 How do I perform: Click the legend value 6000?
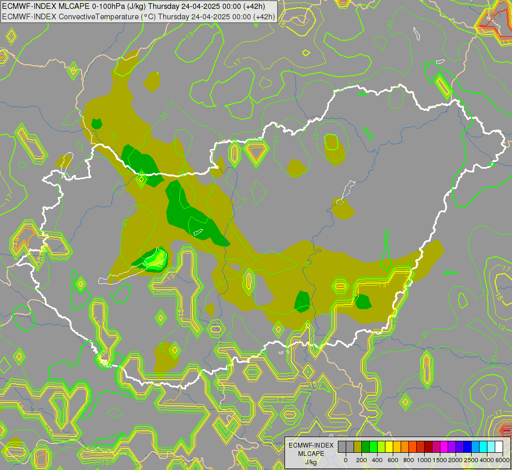[x=503, y=460]
